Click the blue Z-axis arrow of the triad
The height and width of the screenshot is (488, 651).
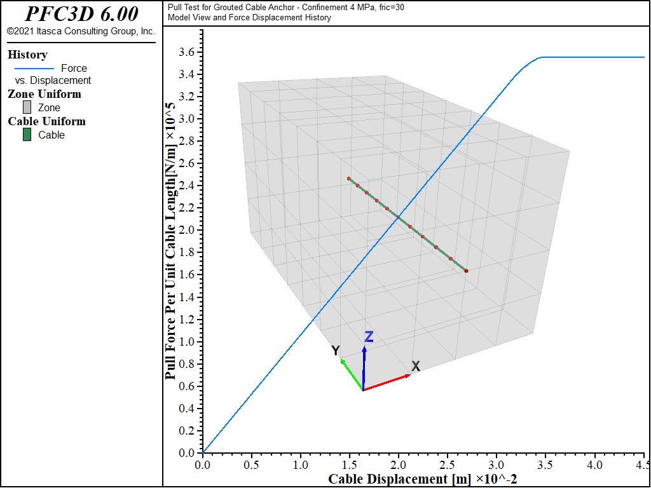364,369
